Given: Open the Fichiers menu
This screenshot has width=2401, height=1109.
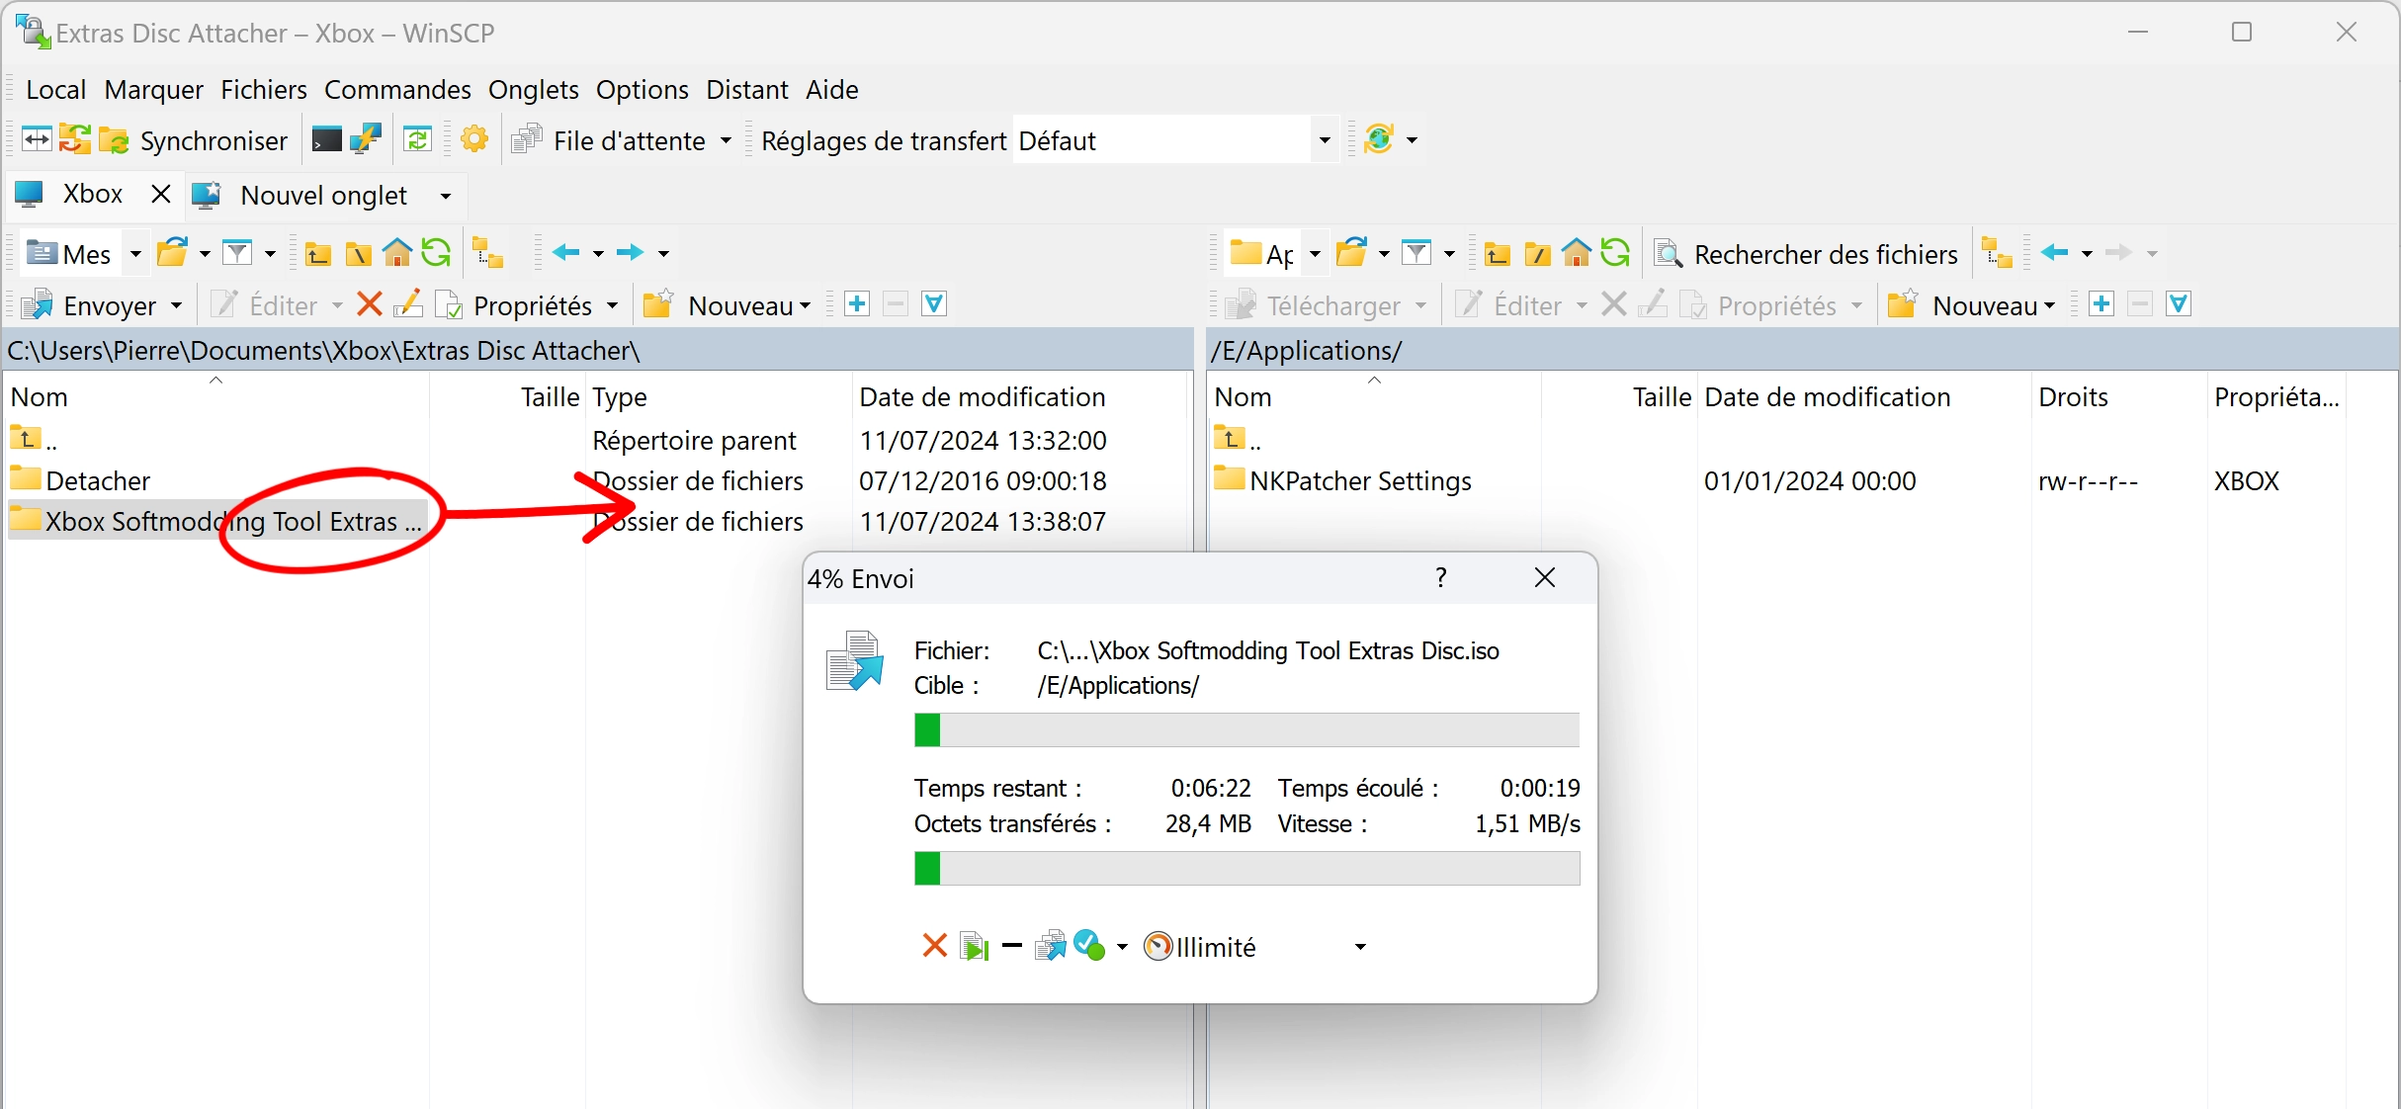Looking at the screenshot, I should (264, 89).
